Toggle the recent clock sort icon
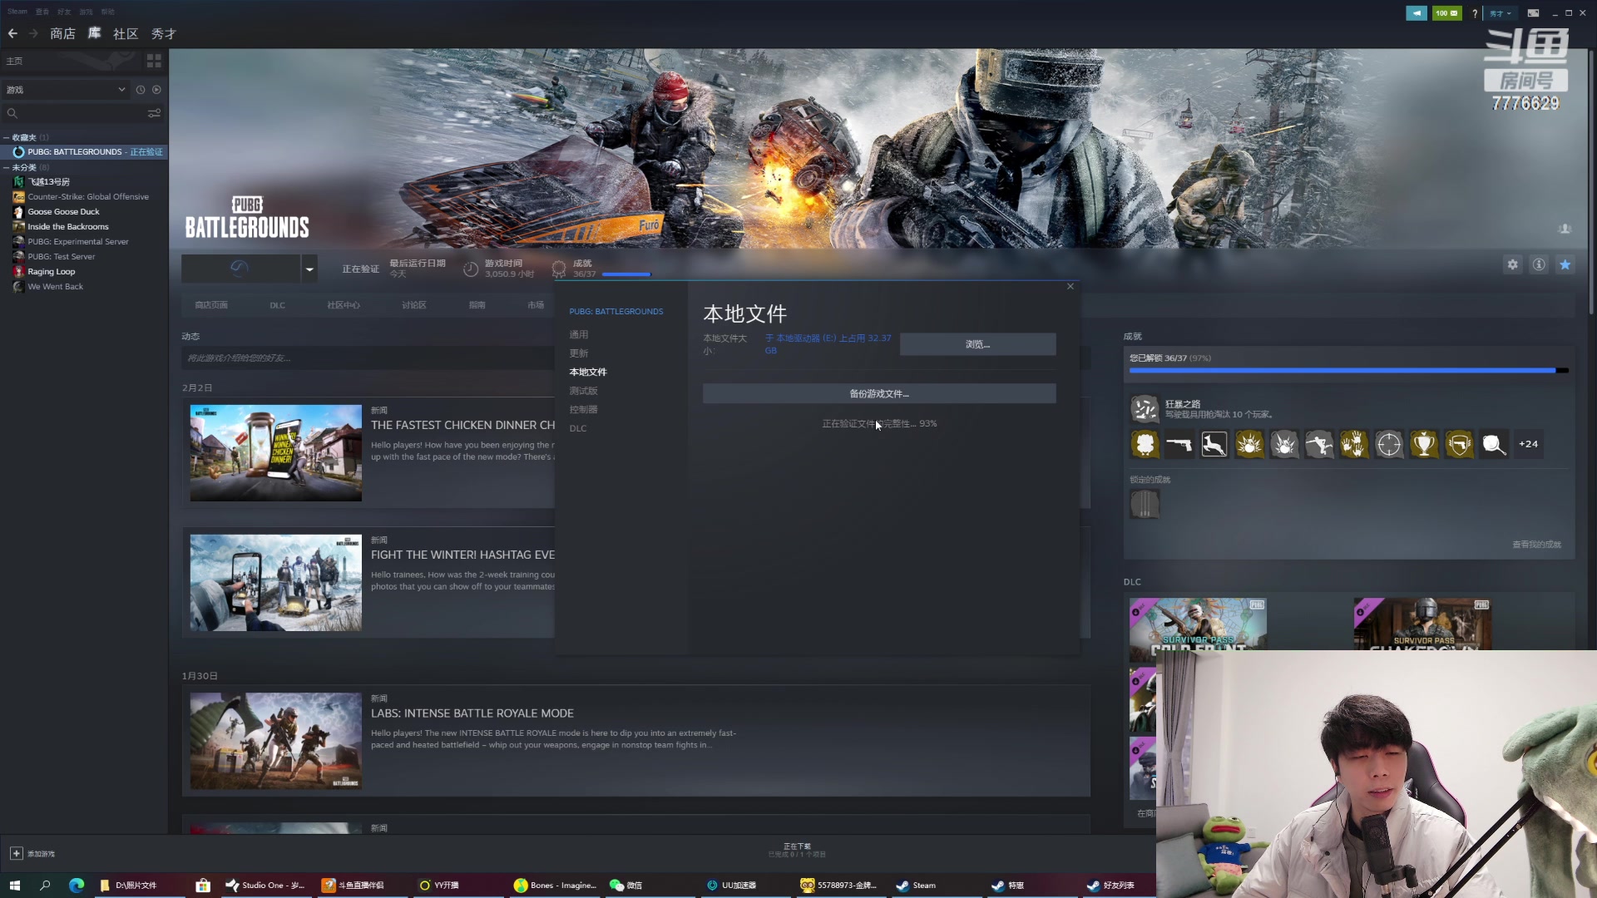The width and height of the screenshot is (1597, 898). pos(141,90)
